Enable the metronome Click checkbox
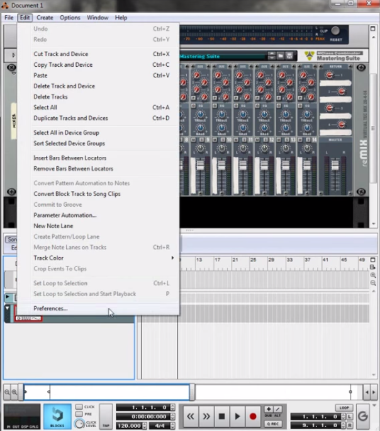The width and height of the screenshot is (380, 431). 79,407
